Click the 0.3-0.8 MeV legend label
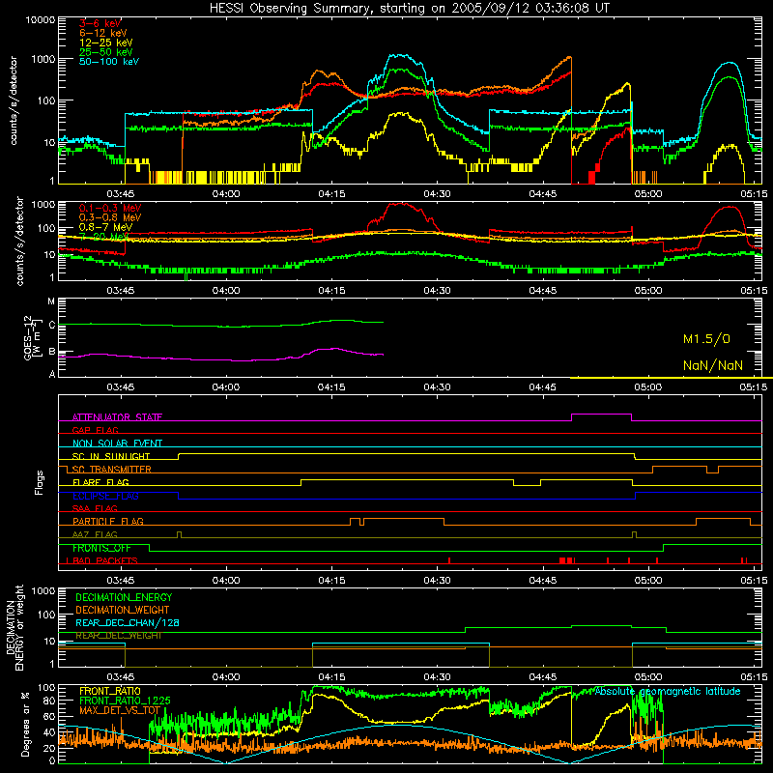773x773 pixels. pos(110,217)
